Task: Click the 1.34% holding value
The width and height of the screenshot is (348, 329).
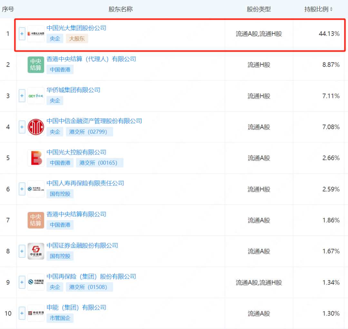Action: 331,282
